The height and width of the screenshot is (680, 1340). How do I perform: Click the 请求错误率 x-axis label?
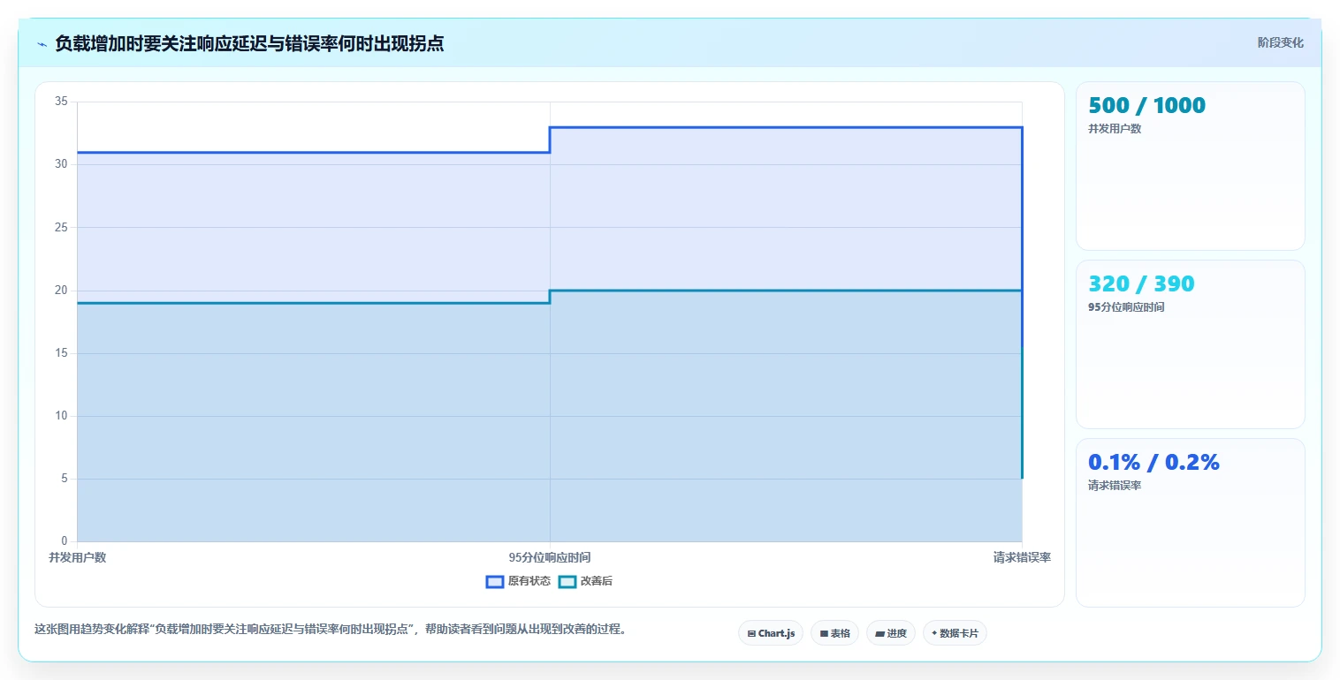[x=1022, y=557]
